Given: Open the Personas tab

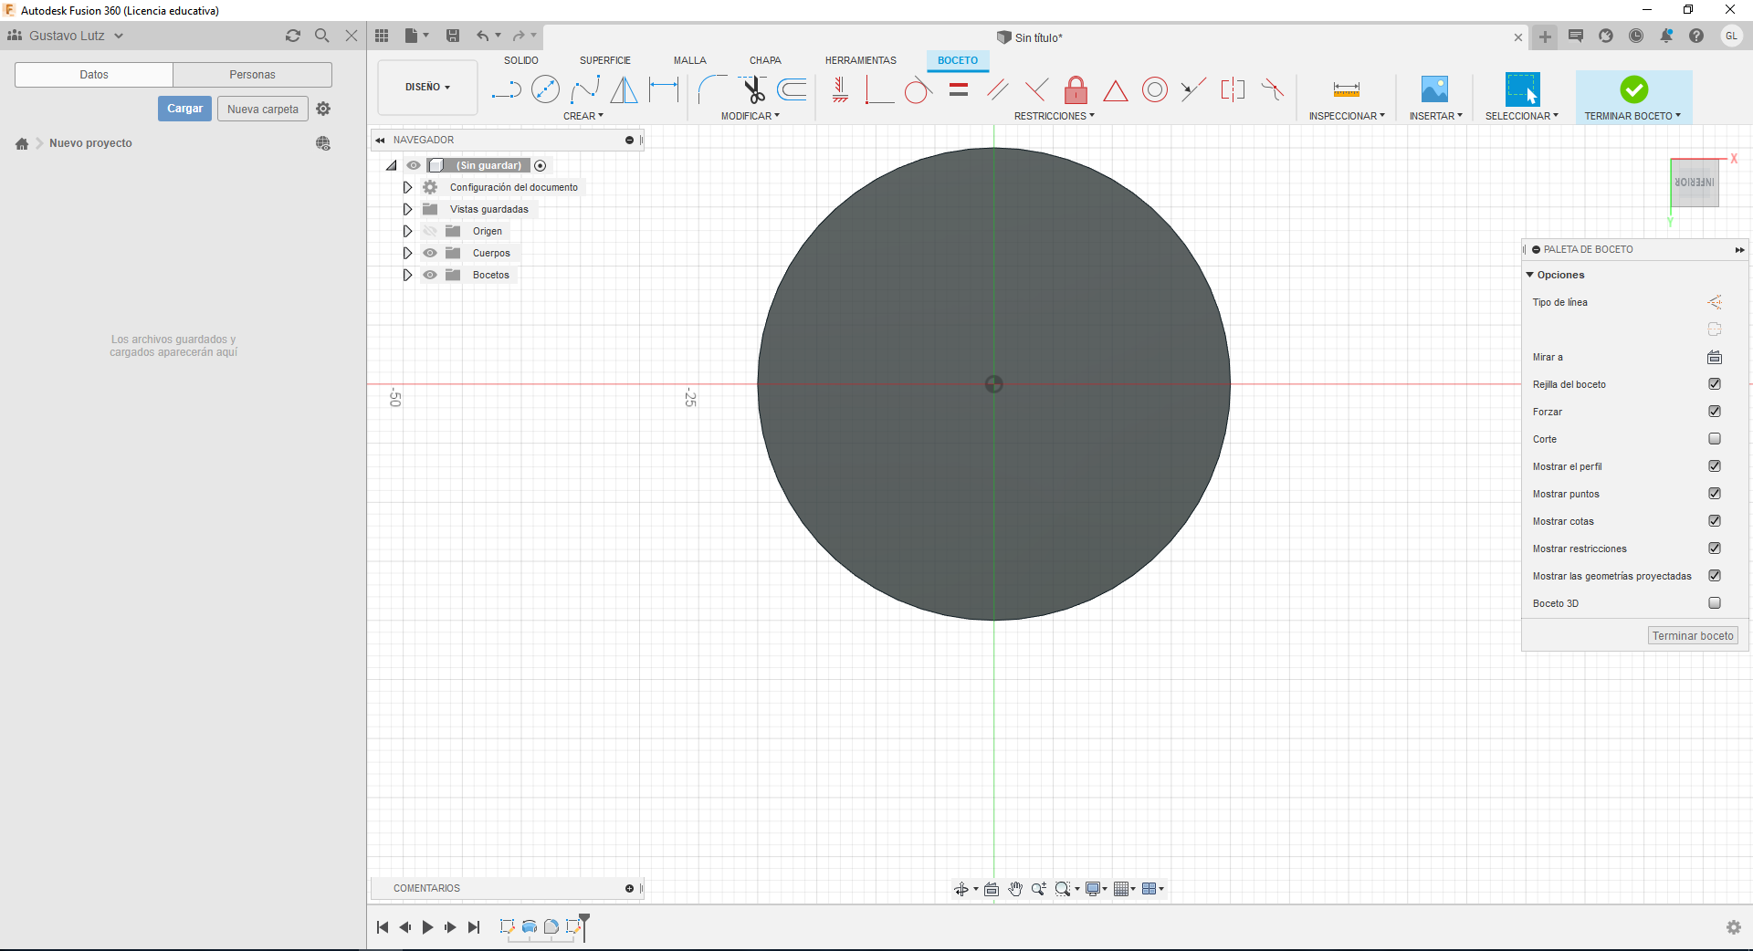Looking at the screenshot, I should coord(252,75).
